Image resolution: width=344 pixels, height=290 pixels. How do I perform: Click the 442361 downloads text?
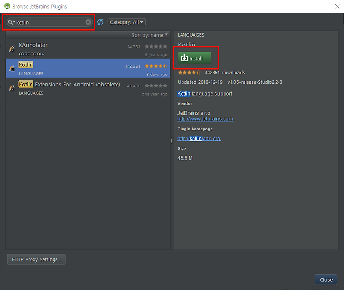click(225, 73)
